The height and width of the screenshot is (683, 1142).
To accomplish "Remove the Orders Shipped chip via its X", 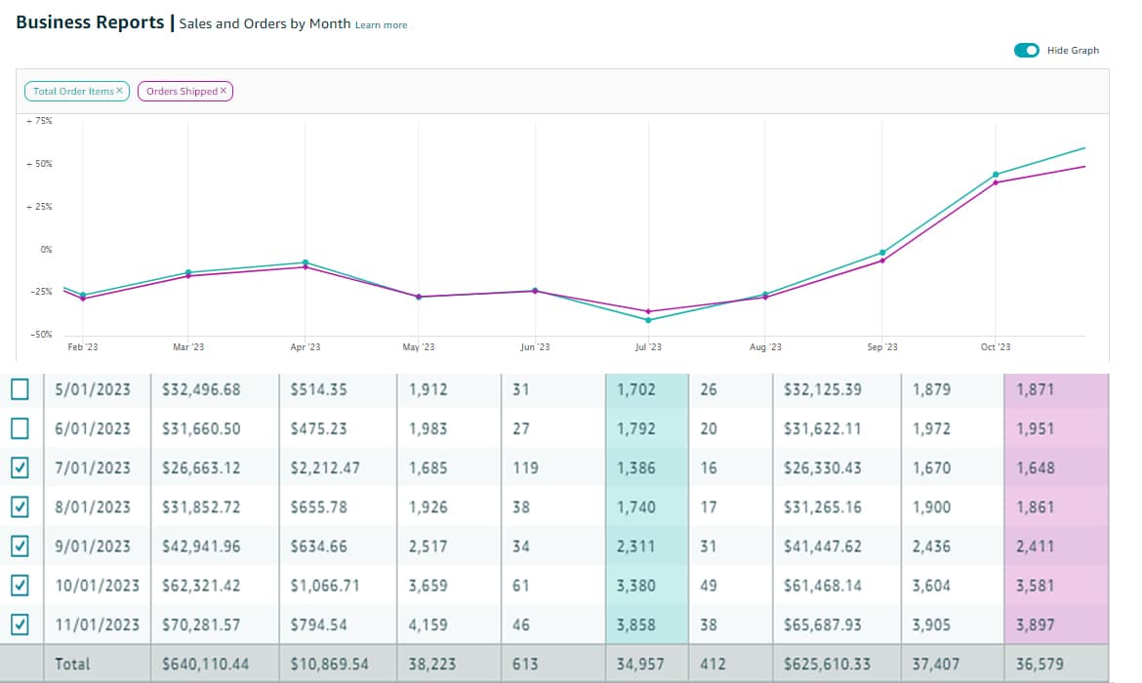I will pyautogui.click(x=223, y=91).
